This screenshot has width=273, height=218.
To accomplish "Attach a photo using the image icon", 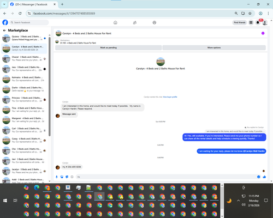I will (x=62, y=177).
